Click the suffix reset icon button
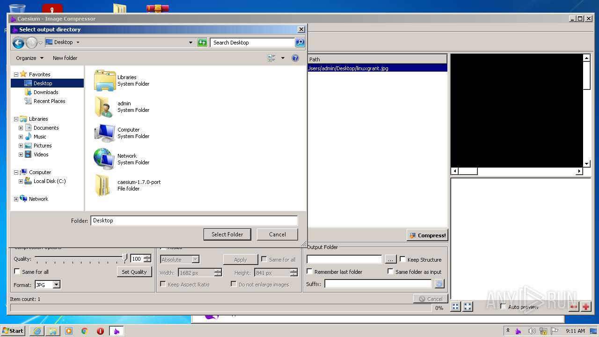599x337 pixels. 439,284
